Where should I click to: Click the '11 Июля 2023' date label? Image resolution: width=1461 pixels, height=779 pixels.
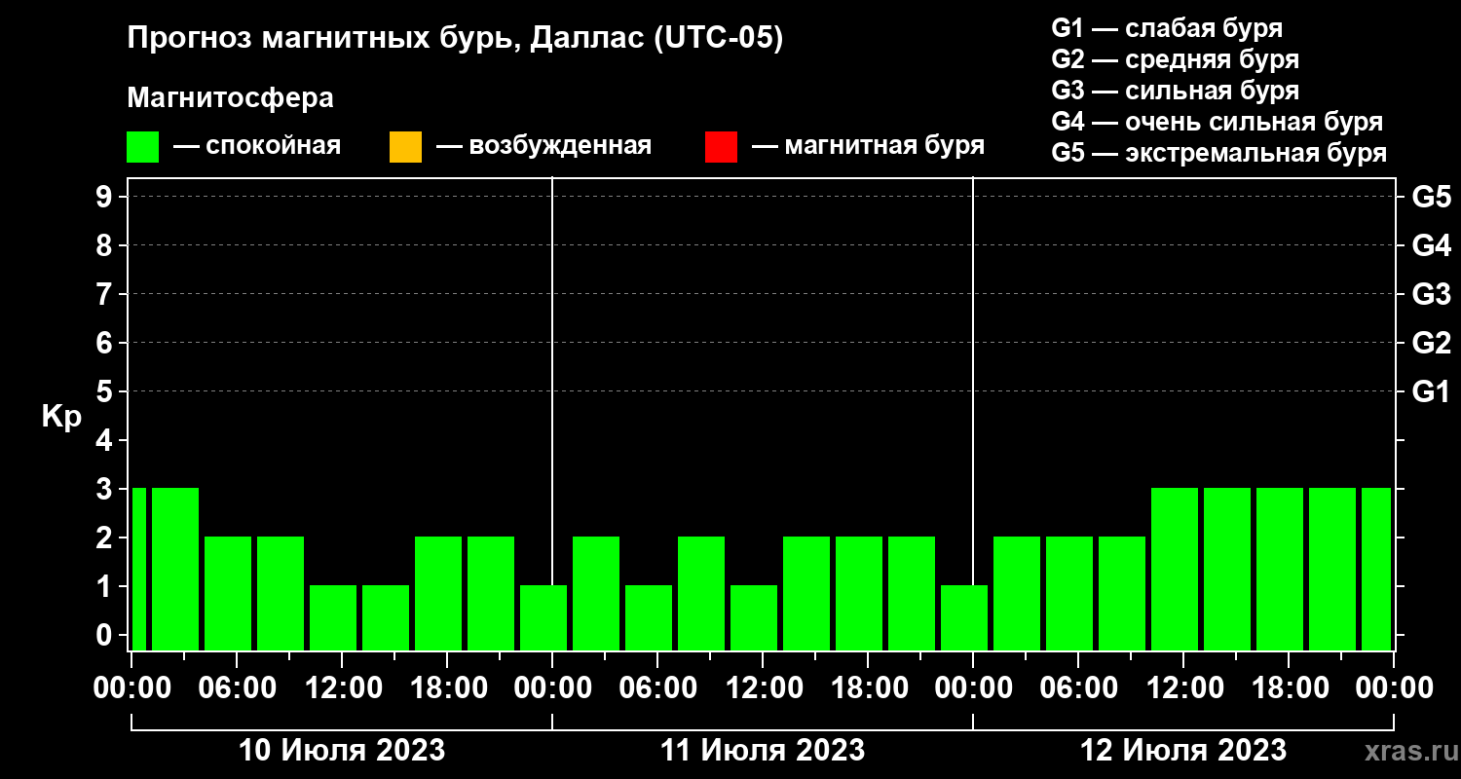click(763, 751)
